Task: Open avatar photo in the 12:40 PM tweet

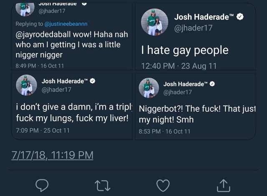Action: click(155, 22)
